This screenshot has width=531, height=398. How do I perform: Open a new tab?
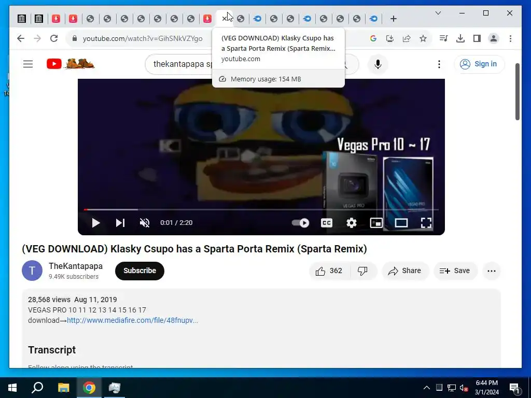[394, 19]
